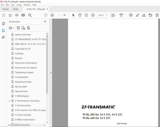Open the Sign document tool
This screenshot has height=127, width=160.
pos(144,15)
